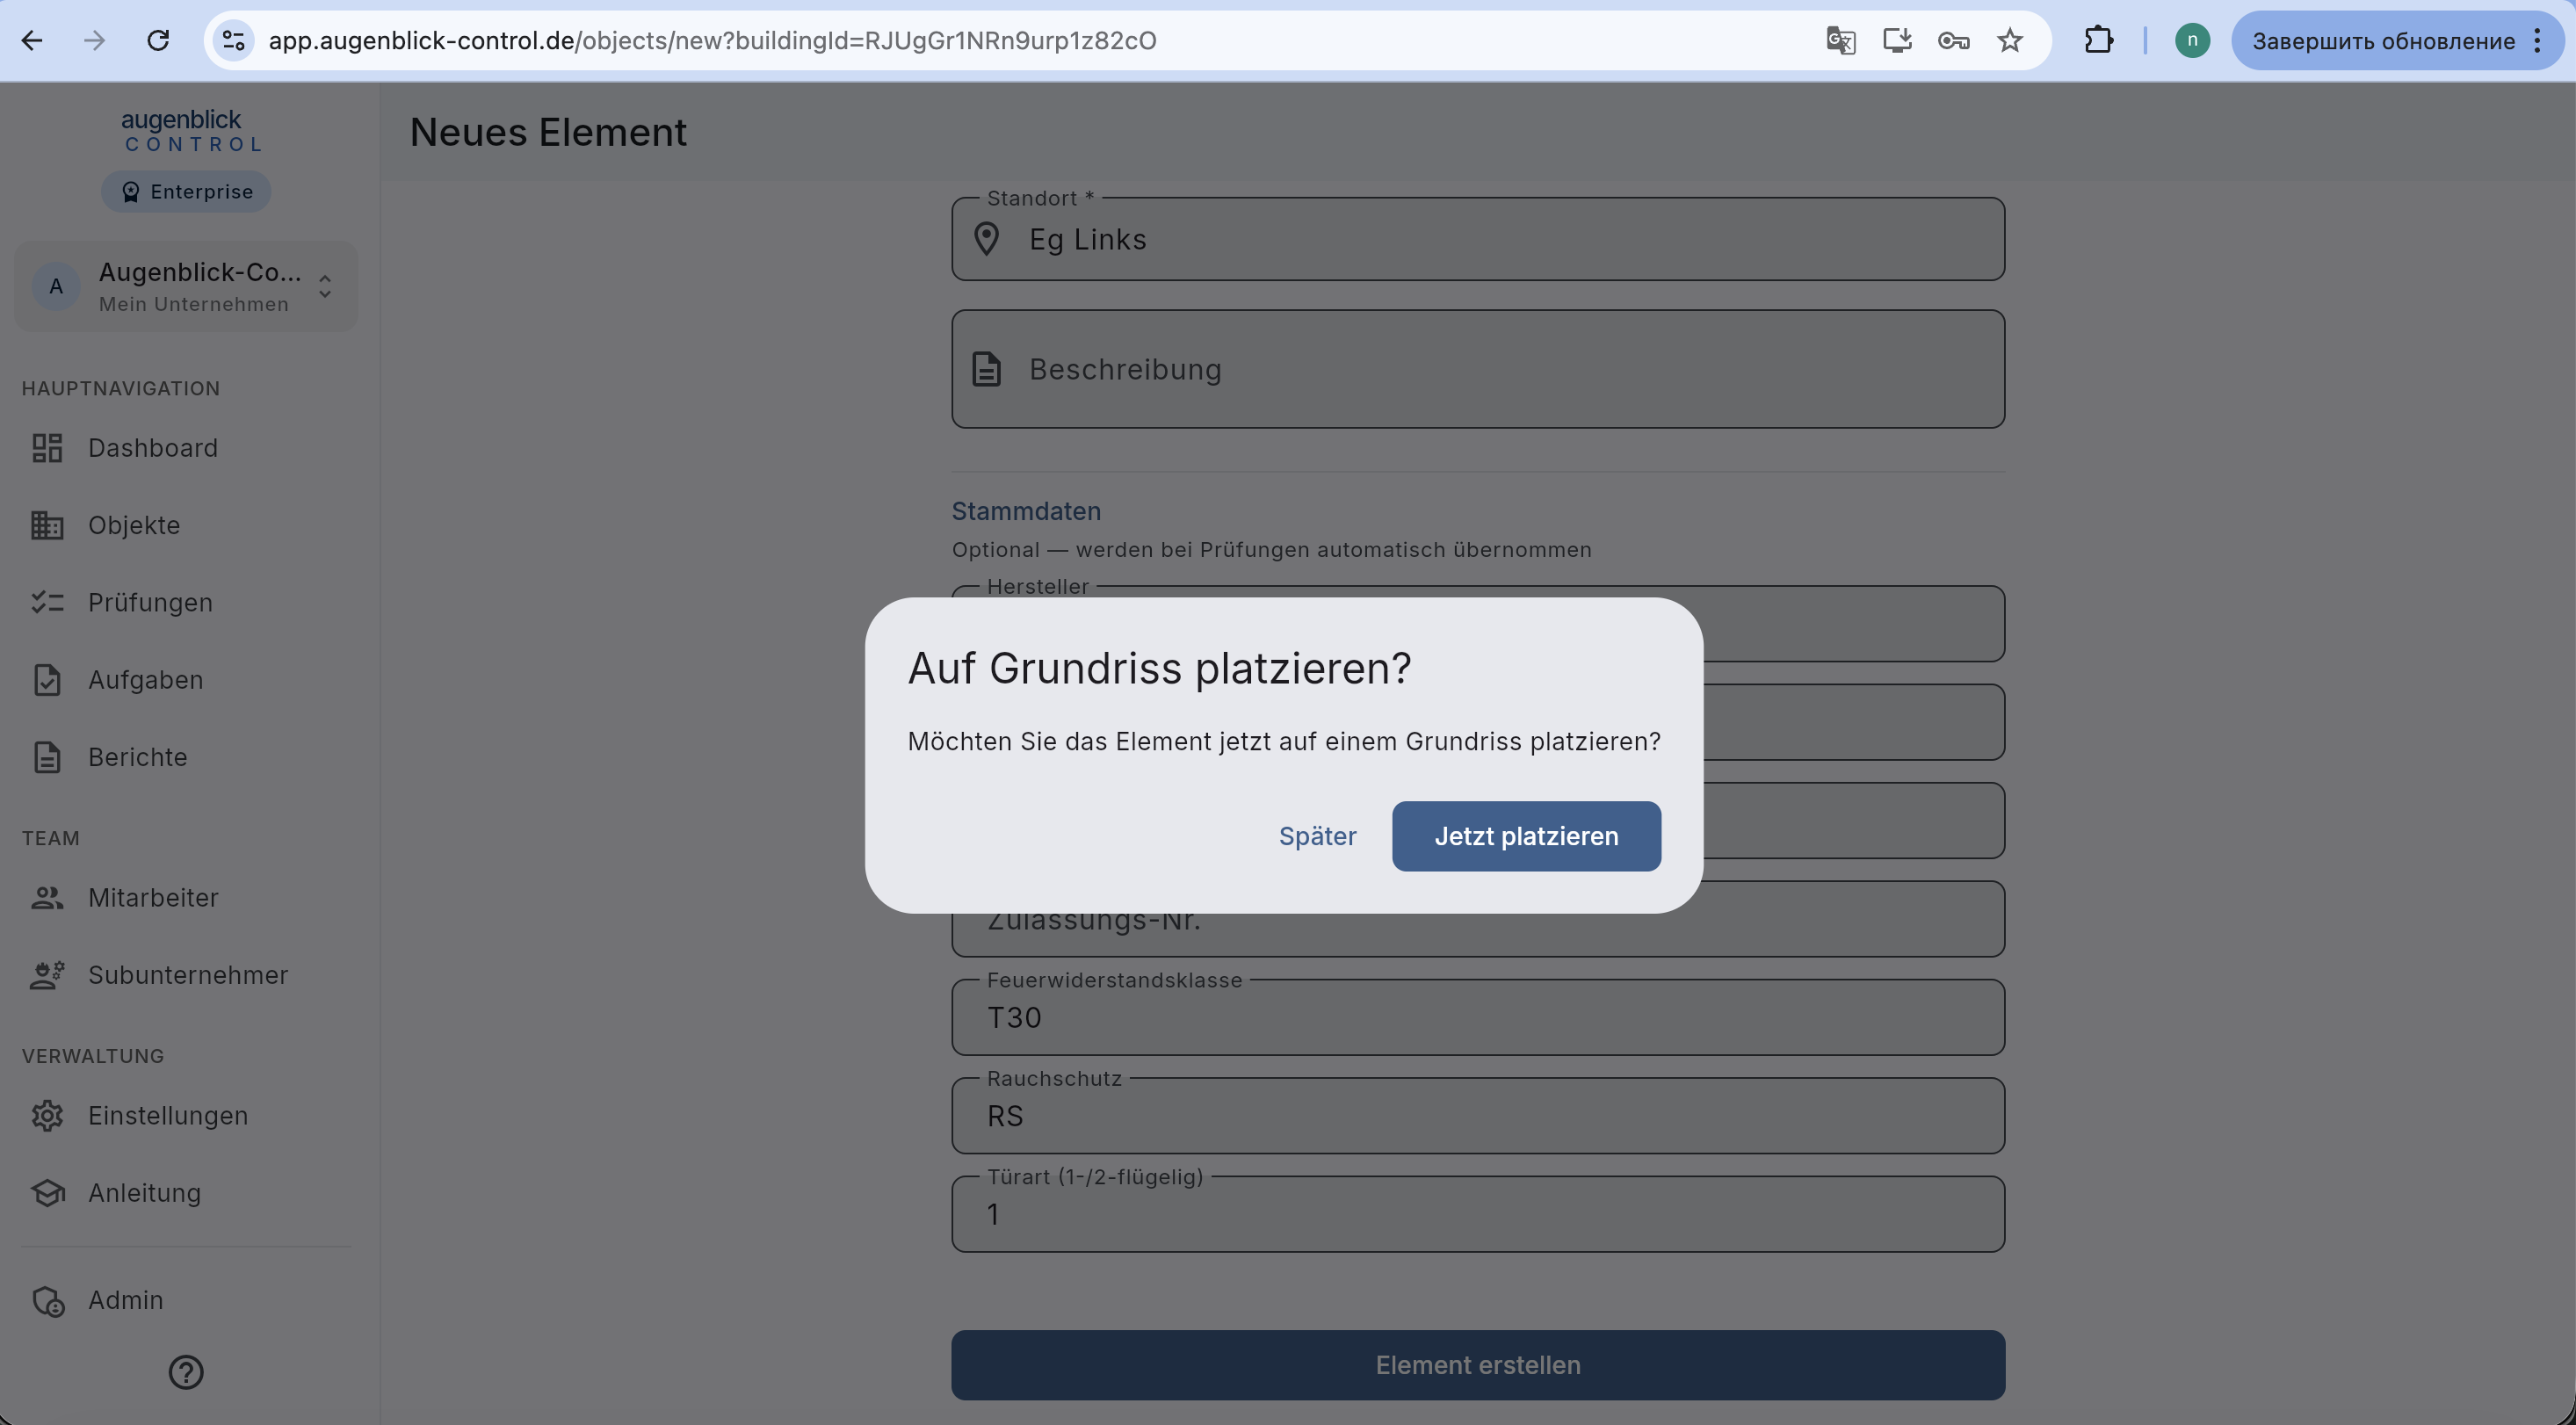The height and width of the screenshot is (1425, 2576).
Task: Open the Chrome three-dot menu
Action: tap(2538, 40)
